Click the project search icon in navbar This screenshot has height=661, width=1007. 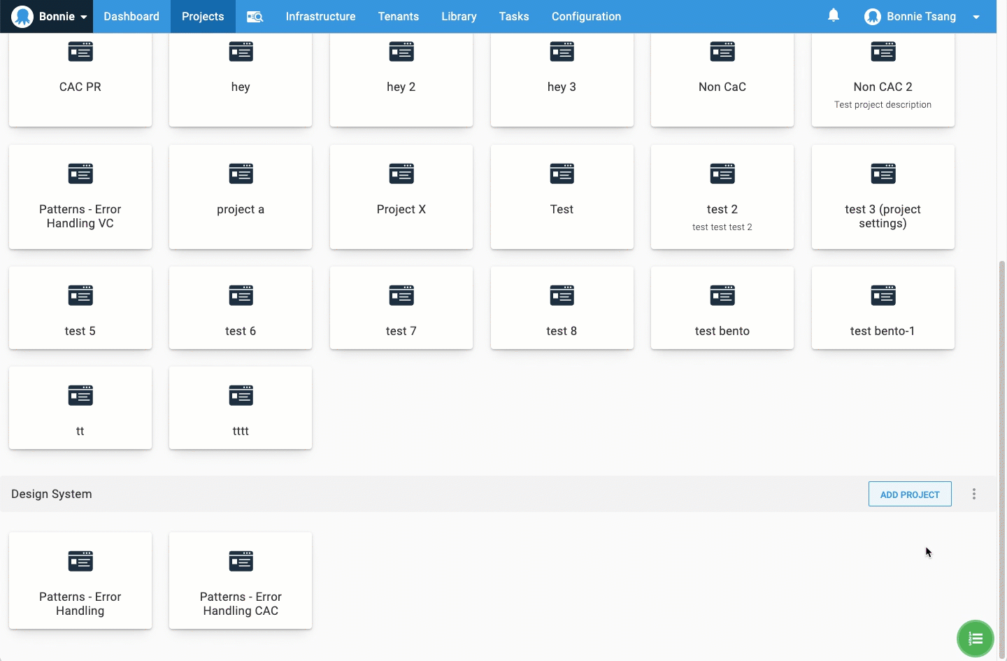pos(255,16)
